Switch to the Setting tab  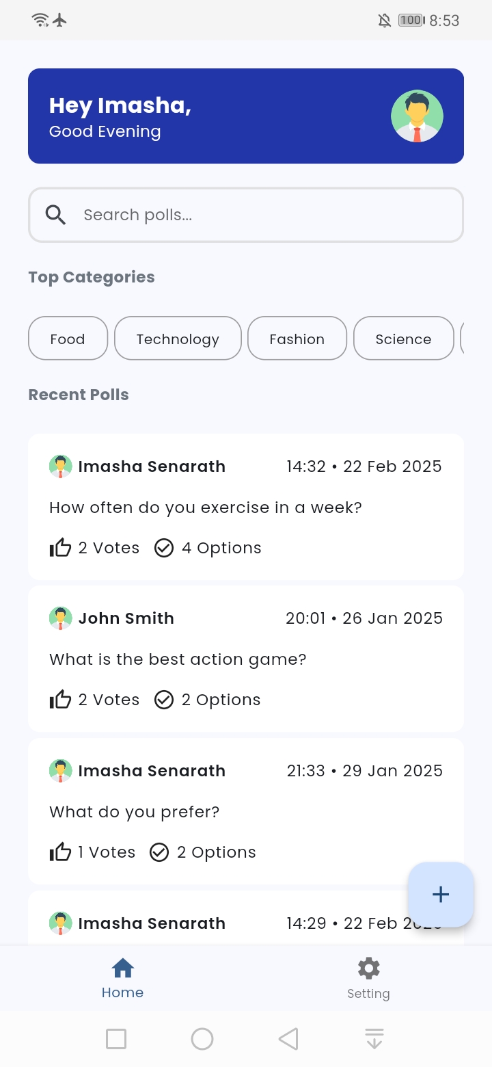point(368,978)
